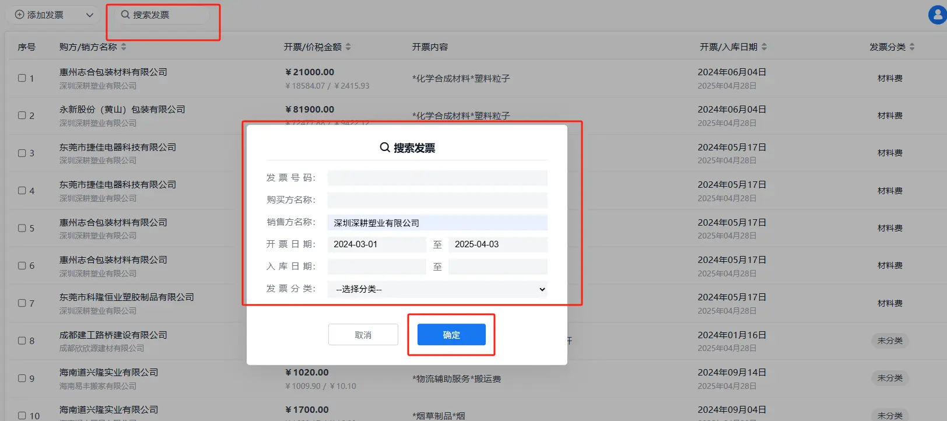947x421 pixels.
Task: Sort by 购方/销方名称 arrows icon
Action: 124,47
